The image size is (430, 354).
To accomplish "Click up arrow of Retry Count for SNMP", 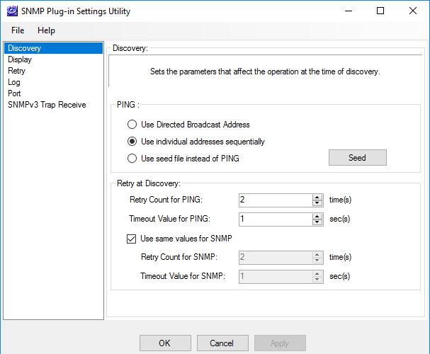I will (317, 255).
